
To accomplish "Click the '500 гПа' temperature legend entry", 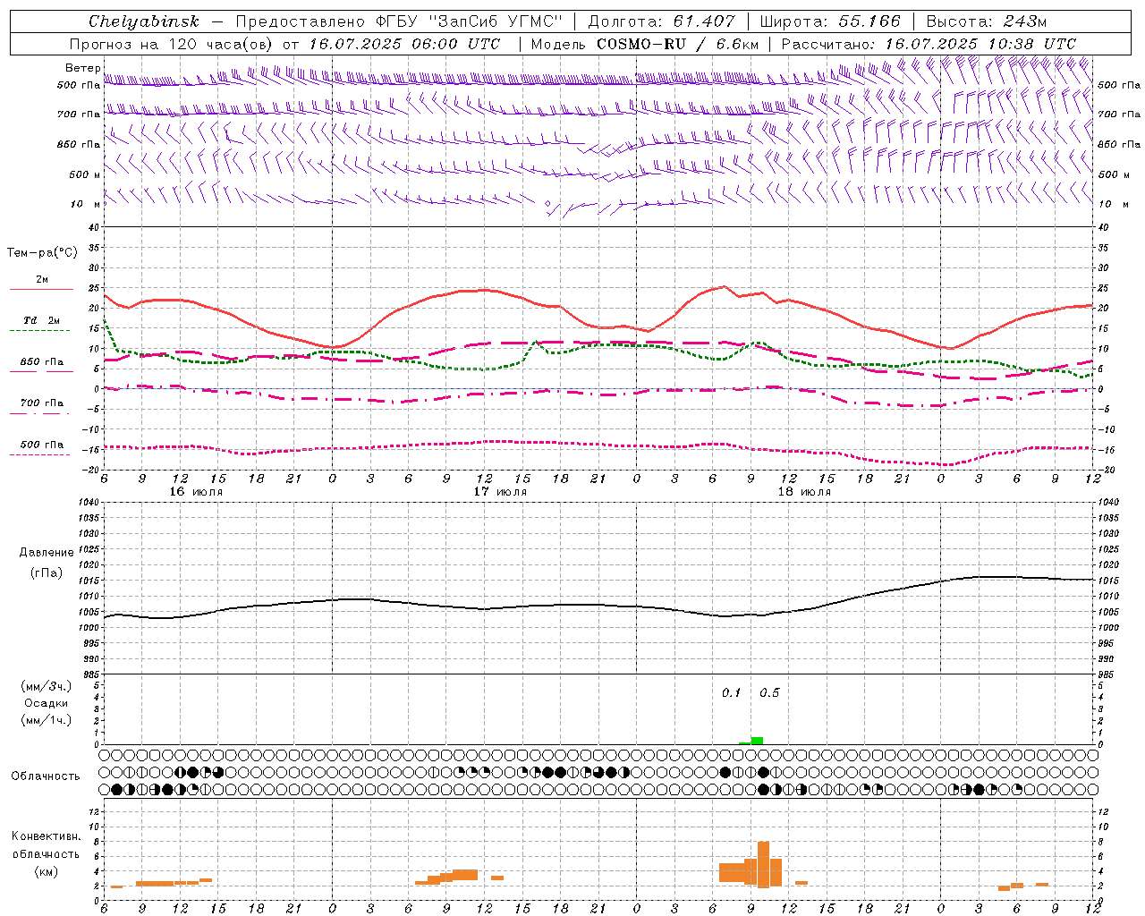I will pyautogui.click(x=42, y=445).
